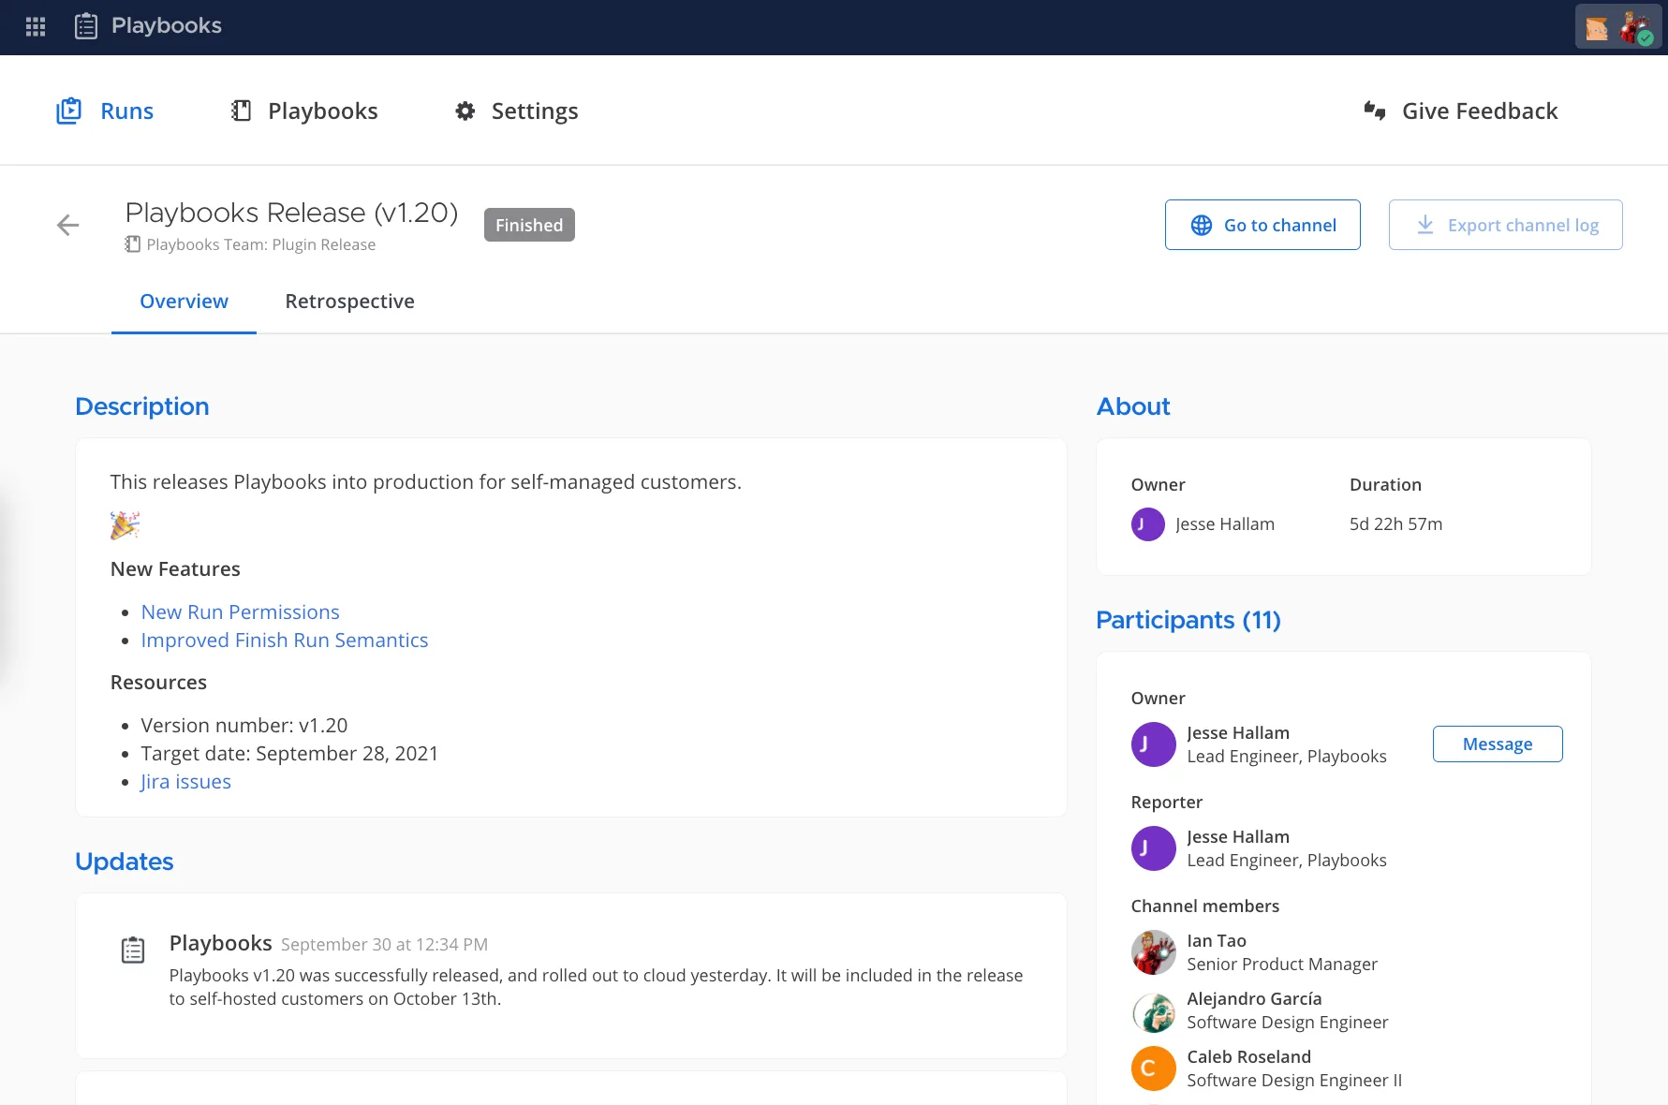Image resolution: width=1668 pixels, height=1105 pixels.
Task: Click the Participants (11) heading
Action: [x=1188, y=620]
